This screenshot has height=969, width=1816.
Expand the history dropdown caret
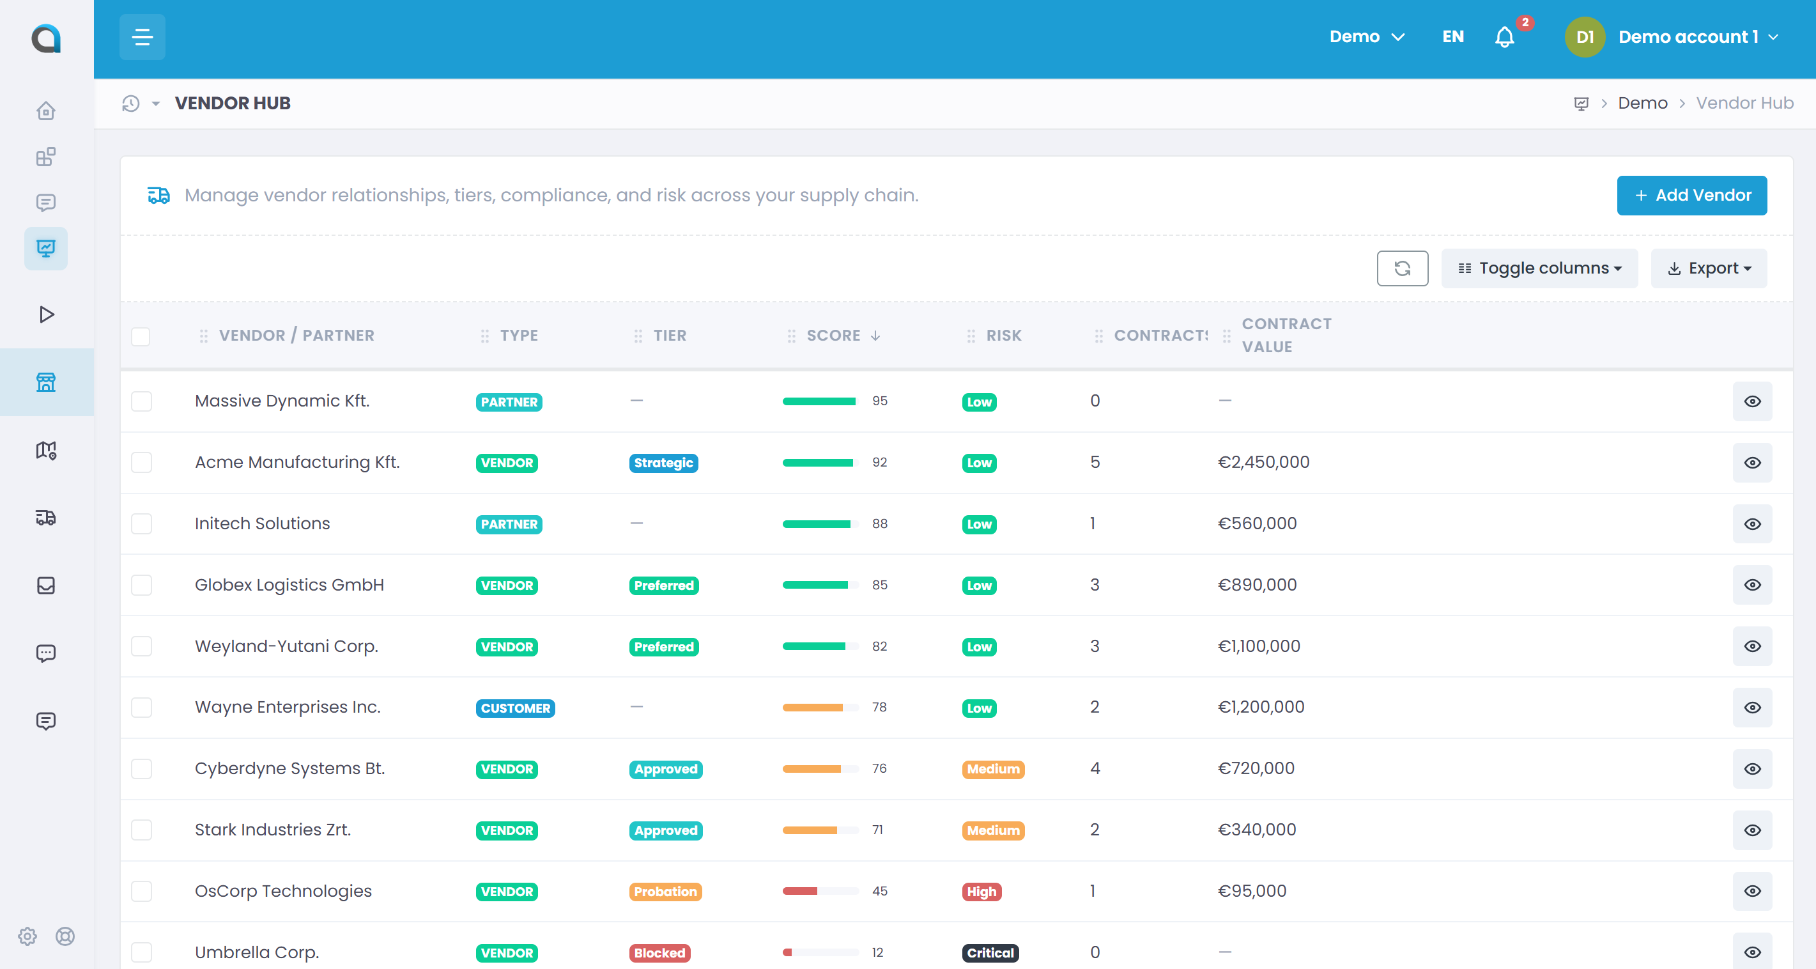pos(156,104)
